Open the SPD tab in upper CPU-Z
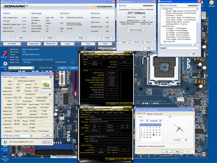Viewport: 217px width, 163px height. tap(104, 57)
